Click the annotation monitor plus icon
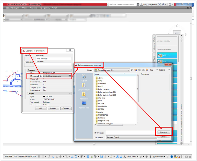 146,157
